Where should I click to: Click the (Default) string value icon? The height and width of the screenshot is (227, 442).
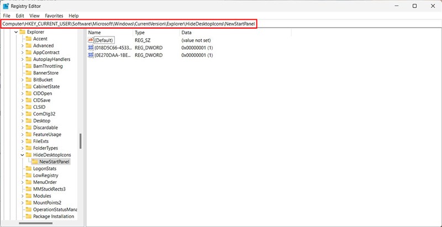91,40
